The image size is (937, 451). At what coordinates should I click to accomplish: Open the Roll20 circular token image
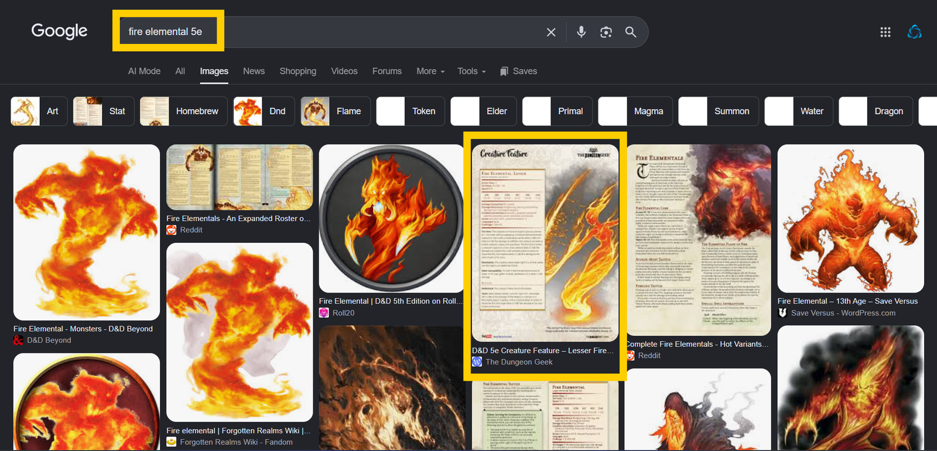coord(391,219)
